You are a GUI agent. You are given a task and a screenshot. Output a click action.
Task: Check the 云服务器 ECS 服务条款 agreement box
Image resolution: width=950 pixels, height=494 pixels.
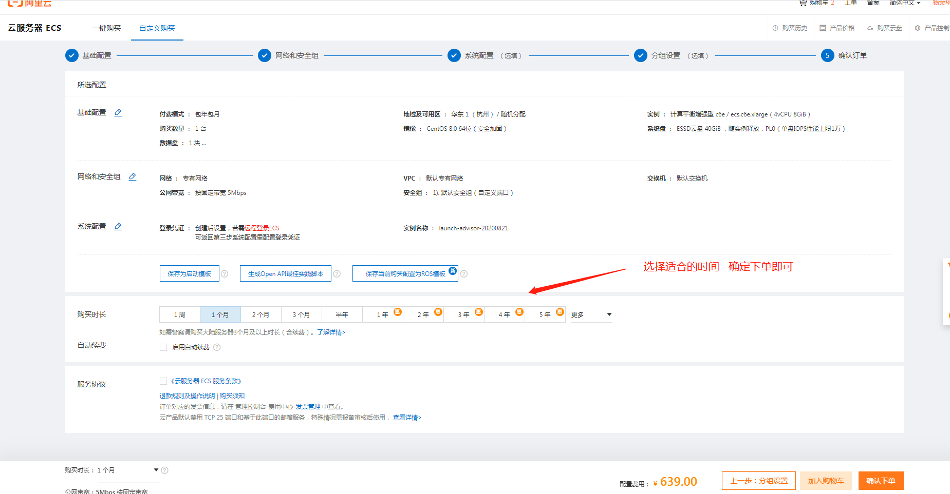coord(163,381)
